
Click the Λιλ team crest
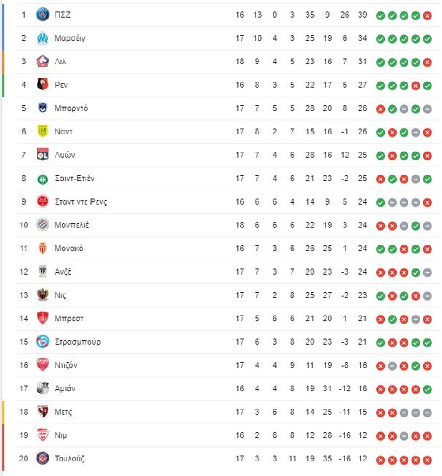[43, 61]
